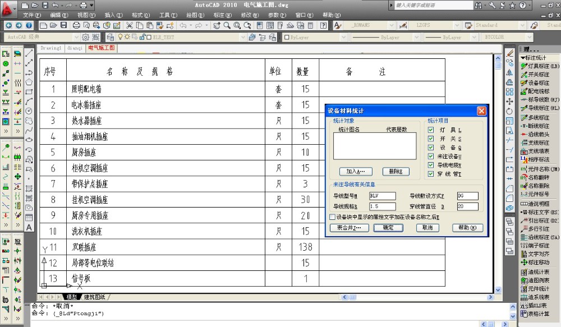This screenshot has height=327, width=561.
Task: Collapse the 标注统计 panel header
Action: tap(534, 58)
